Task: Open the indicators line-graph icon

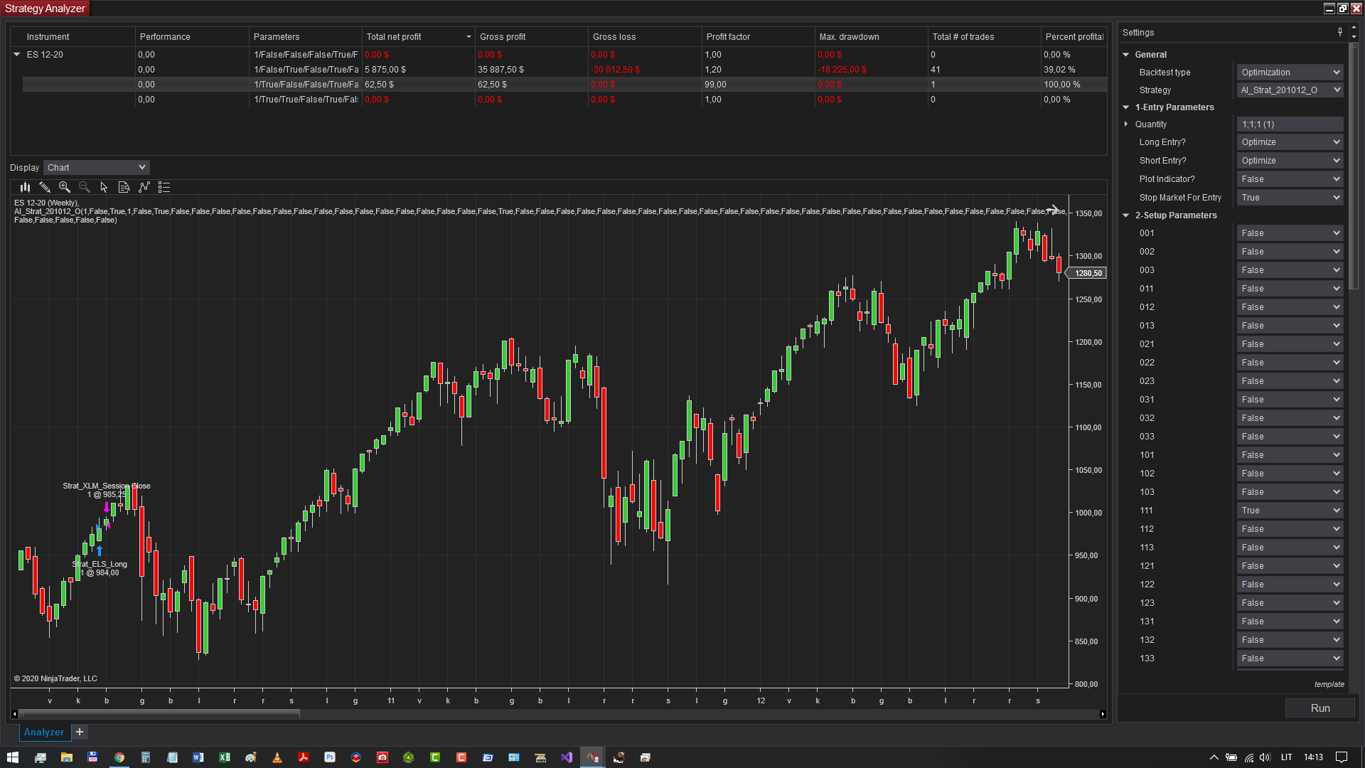Action: 144,187
